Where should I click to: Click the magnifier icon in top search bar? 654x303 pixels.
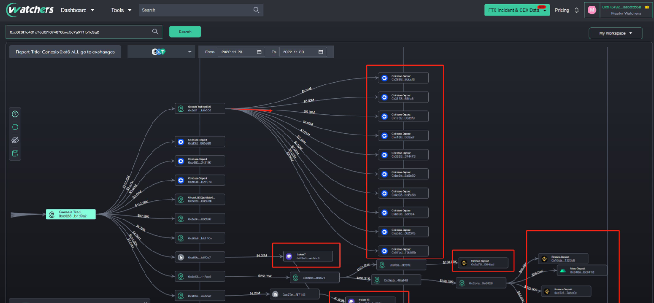point(256,10)
